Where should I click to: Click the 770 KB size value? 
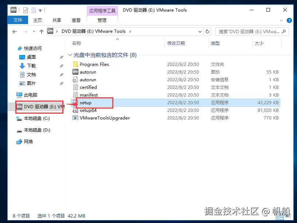pos(271,118)
